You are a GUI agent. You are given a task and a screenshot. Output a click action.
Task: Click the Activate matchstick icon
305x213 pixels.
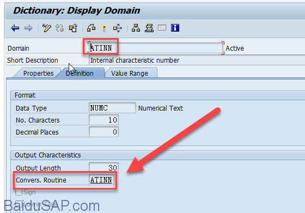click(104, 28)
